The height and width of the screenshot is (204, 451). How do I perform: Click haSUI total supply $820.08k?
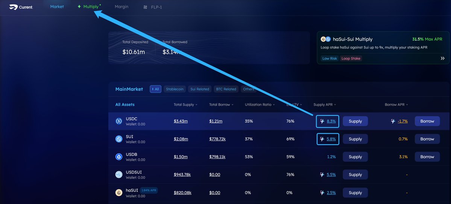(182, 192)
